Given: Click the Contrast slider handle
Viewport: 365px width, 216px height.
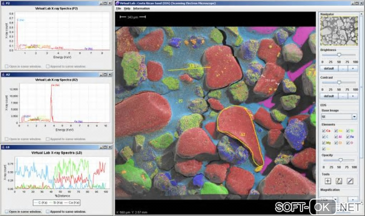Looking at the screenshot, I should coord(339,82).
